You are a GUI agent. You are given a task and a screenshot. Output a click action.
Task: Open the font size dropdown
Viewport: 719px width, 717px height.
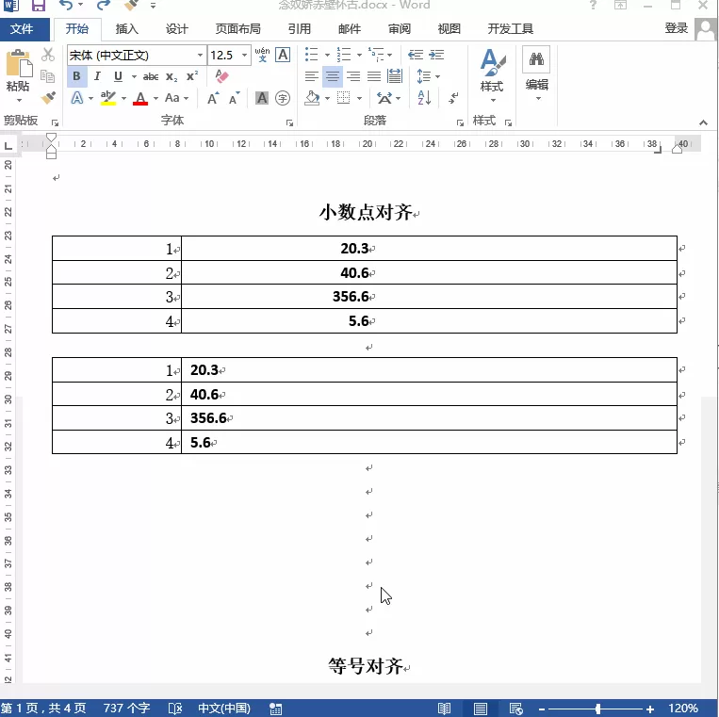244,55
